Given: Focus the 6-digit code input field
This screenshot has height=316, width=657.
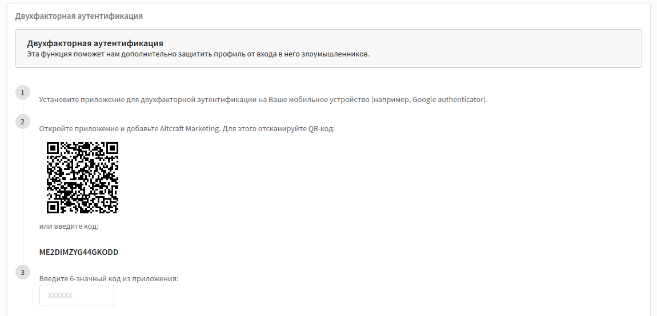Looking at the screenshot, I should click(x=77, y=295).
